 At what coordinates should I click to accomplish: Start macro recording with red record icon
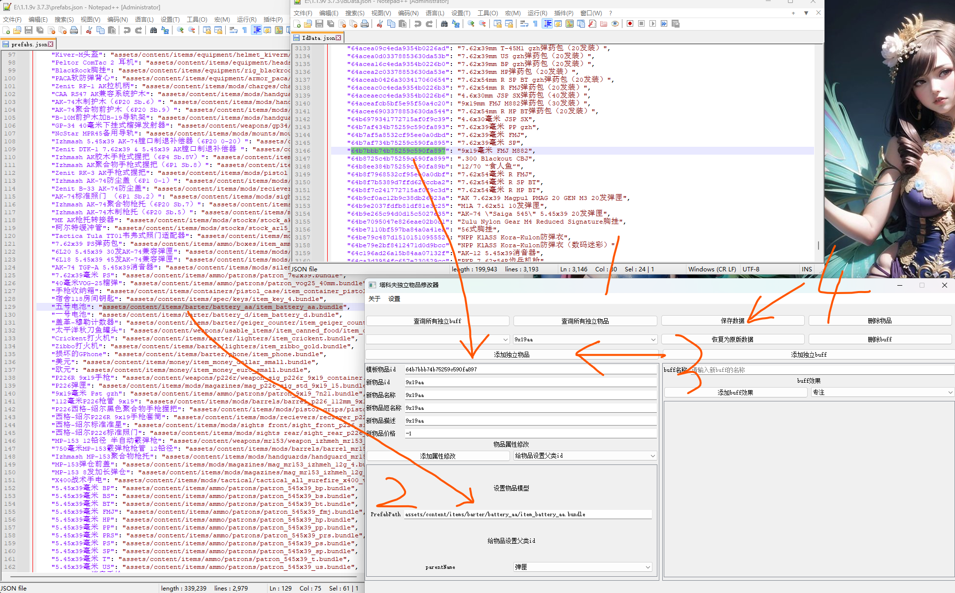tap(630, 24)
